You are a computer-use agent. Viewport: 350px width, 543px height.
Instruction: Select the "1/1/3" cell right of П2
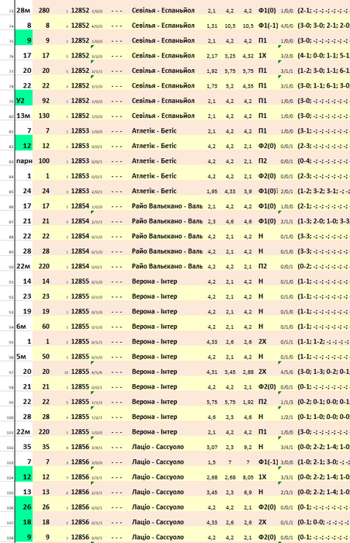(x=287, y=402)
